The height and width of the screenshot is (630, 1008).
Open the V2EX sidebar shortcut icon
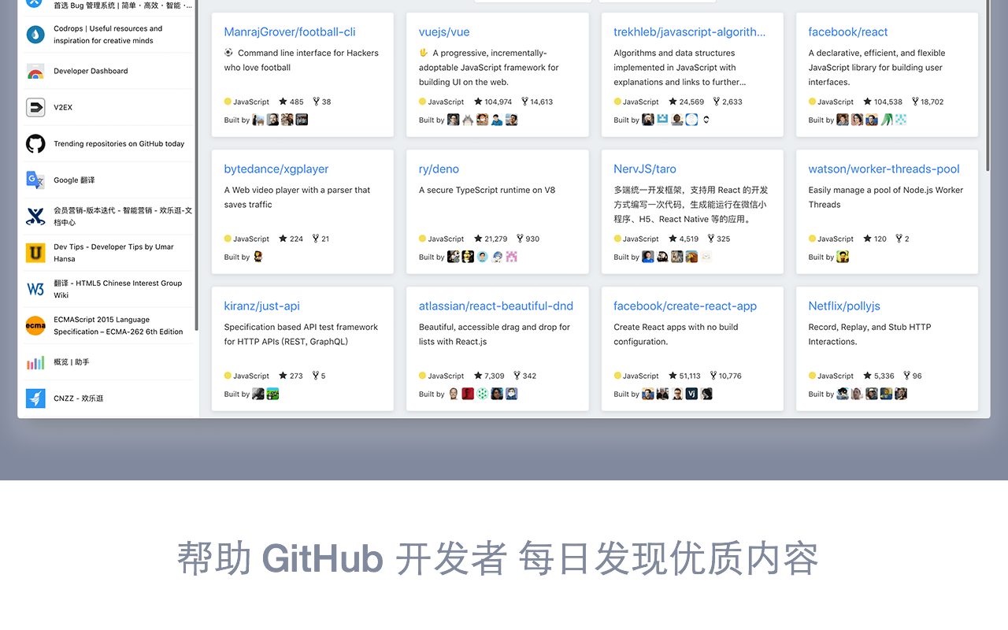point(34,107)
